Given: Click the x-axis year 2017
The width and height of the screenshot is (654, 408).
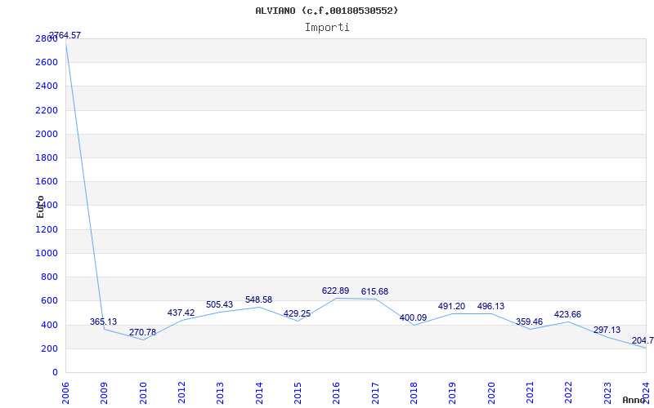Looking at the screenshot, I should tap(374, 392).
